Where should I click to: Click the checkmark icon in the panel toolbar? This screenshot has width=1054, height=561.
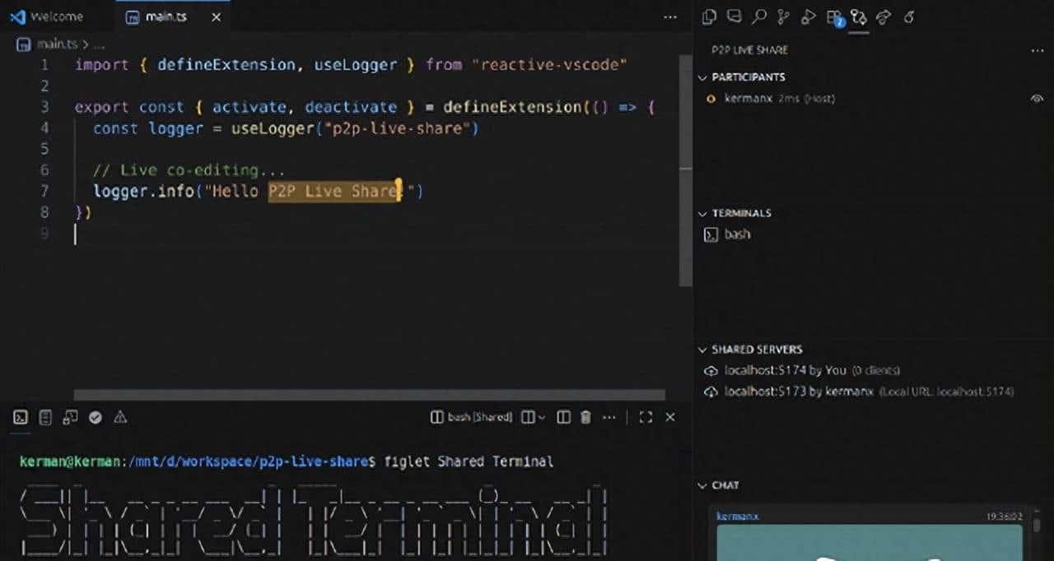point(96,417)
